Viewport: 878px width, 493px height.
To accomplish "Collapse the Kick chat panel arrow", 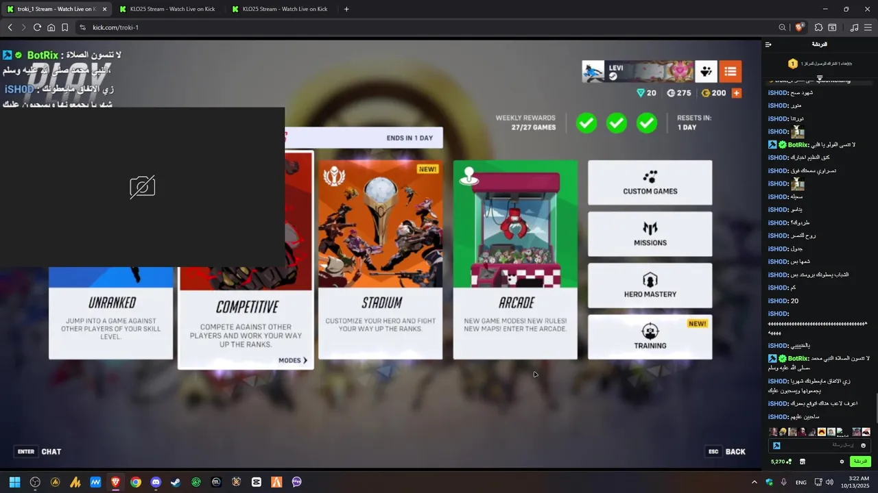I will (x=768, y=45).
